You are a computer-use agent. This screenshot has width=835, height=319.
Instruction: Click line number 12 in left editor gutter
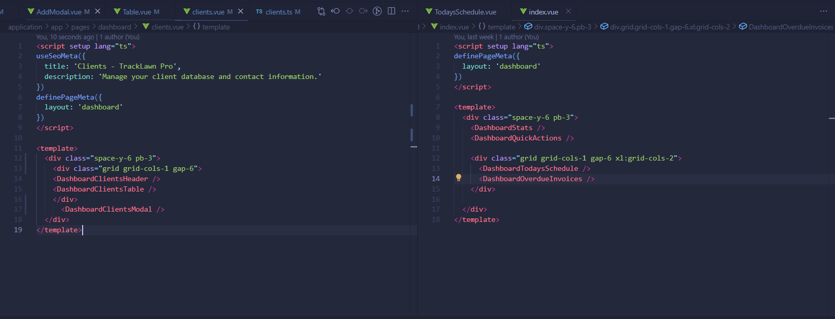[18, 158]
